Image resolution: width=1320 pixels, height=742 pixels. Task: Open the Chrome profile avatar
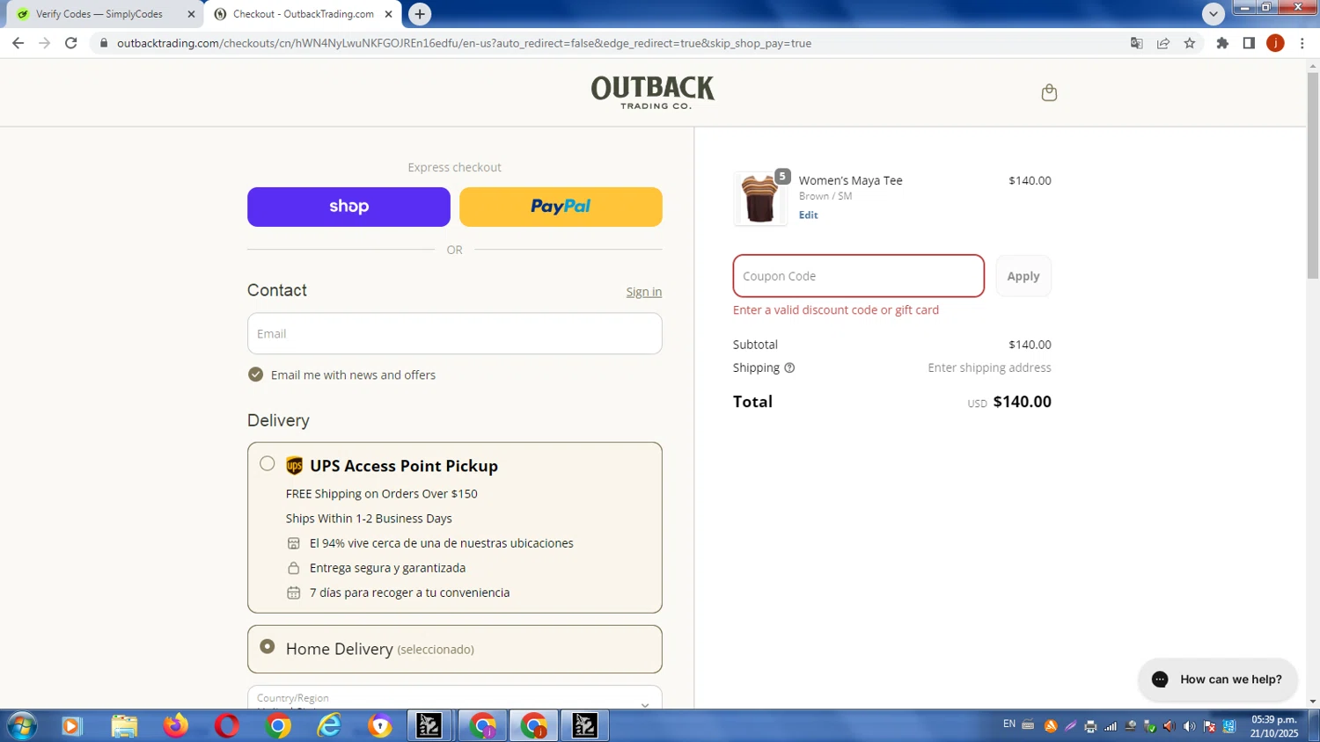(x=1275, y=43)
